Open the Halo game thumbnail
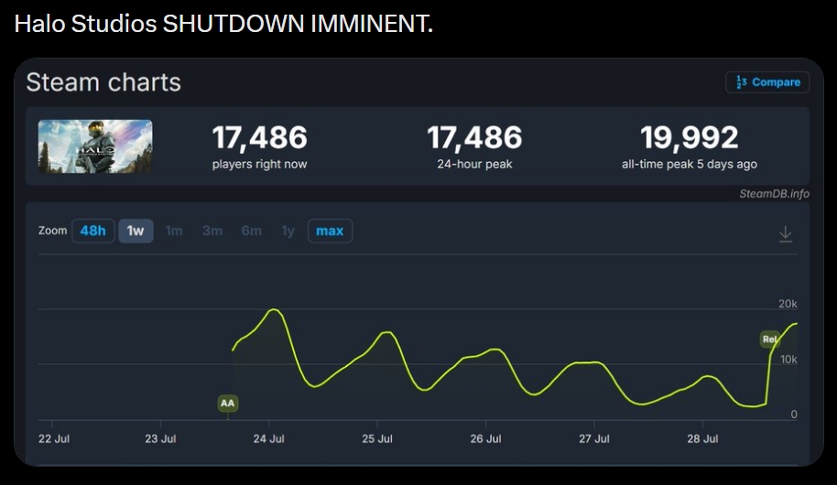The width and height of the screenshot is (837, 485). point(95,146)
